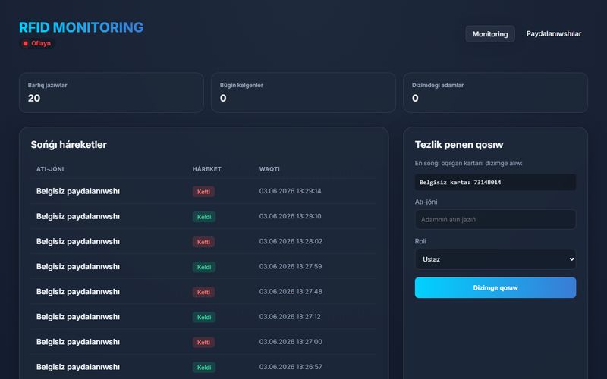Select Belgisiz paydalanıwshı in the 13:28:02 row
Image resolution: width=607 pixels, height=379 pixels.
[78, 242]
